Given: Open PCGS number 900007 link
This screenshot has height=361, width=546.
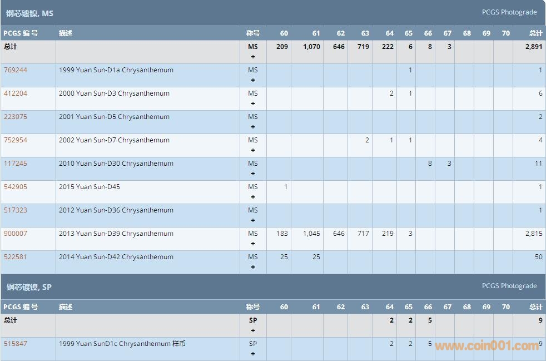Looking at the screenshot, I should click(16, 234).
